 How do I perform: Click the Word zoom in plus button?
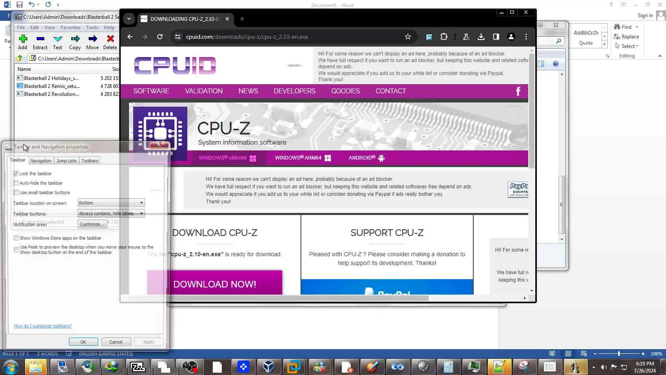tap(643, 354)
